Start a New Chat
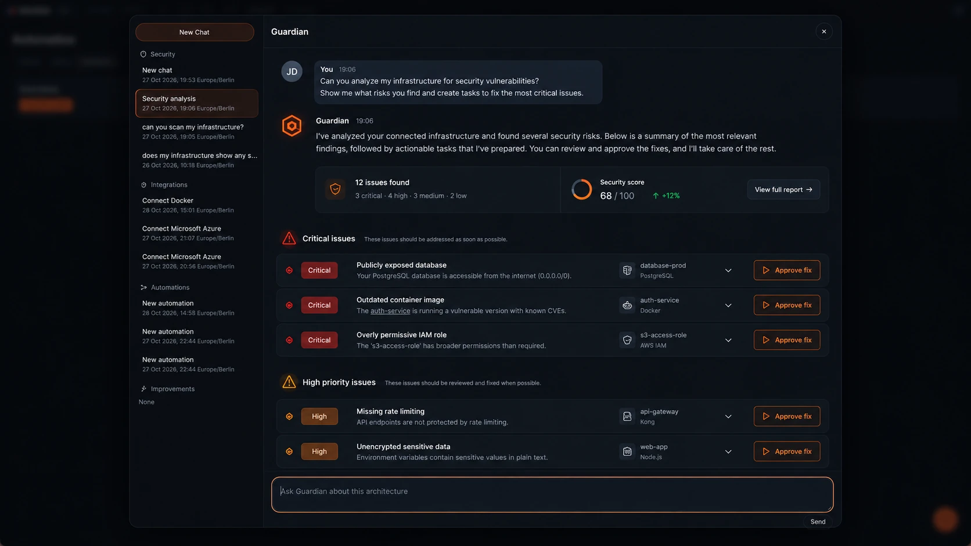This screenshot has width=971, height=546. [195, 32]
